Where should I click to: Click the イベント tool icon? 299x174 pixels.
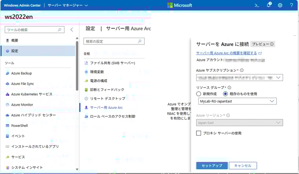pos(7,136)
